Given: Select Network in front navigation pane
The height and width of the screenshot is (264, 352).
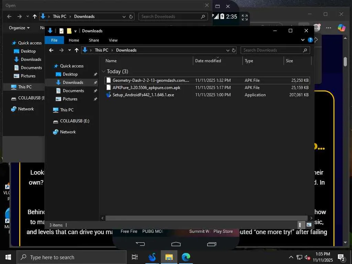Looking at the screenshot, I should click(68, 132).
